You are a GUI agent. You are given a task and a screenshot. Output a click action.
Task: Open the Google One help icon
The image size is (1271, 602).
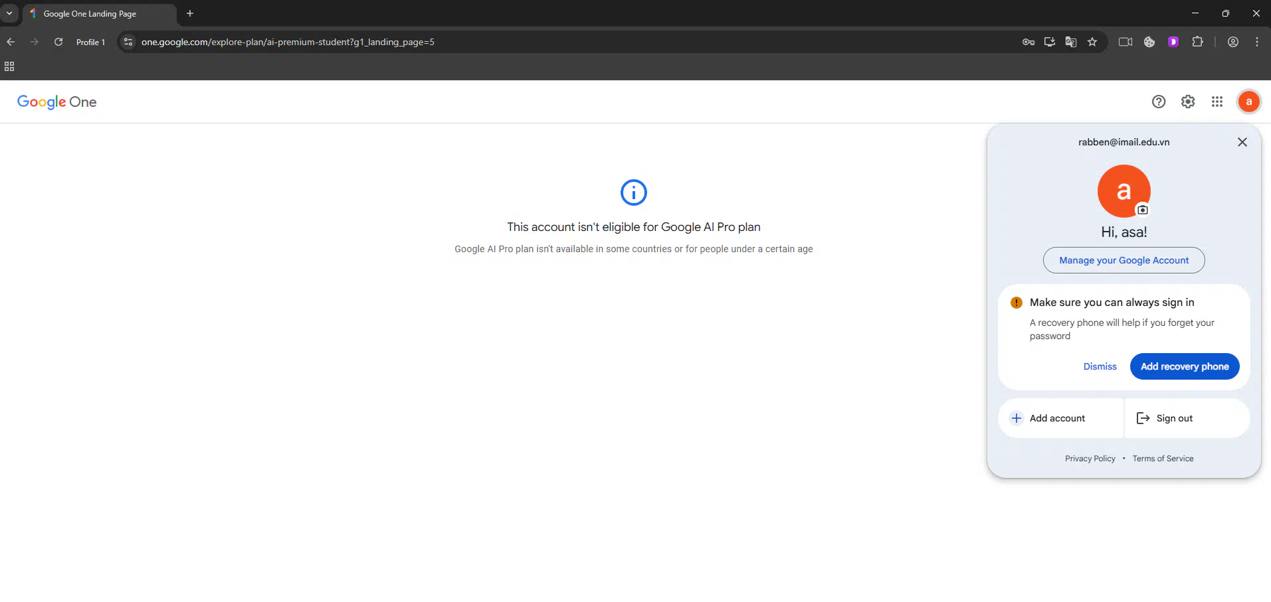1159,102
